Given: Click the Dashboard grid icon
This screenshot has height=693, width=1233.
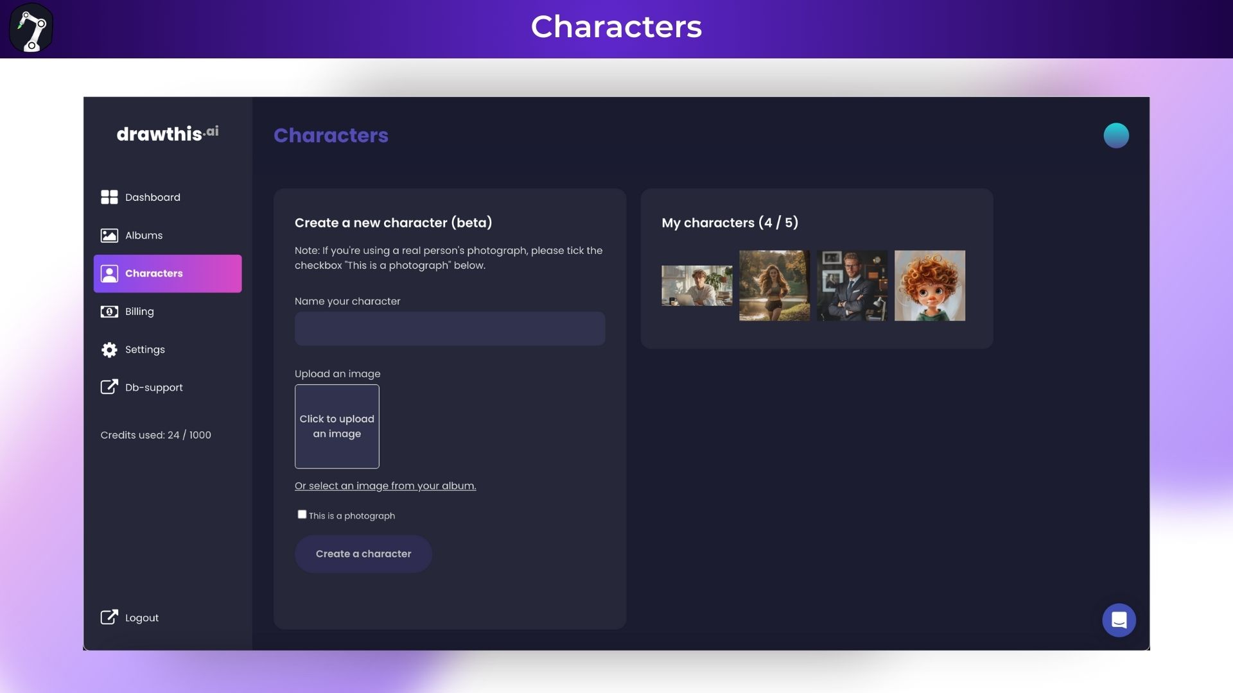Looking at the screenshot, I should click(x=109, y=197).
